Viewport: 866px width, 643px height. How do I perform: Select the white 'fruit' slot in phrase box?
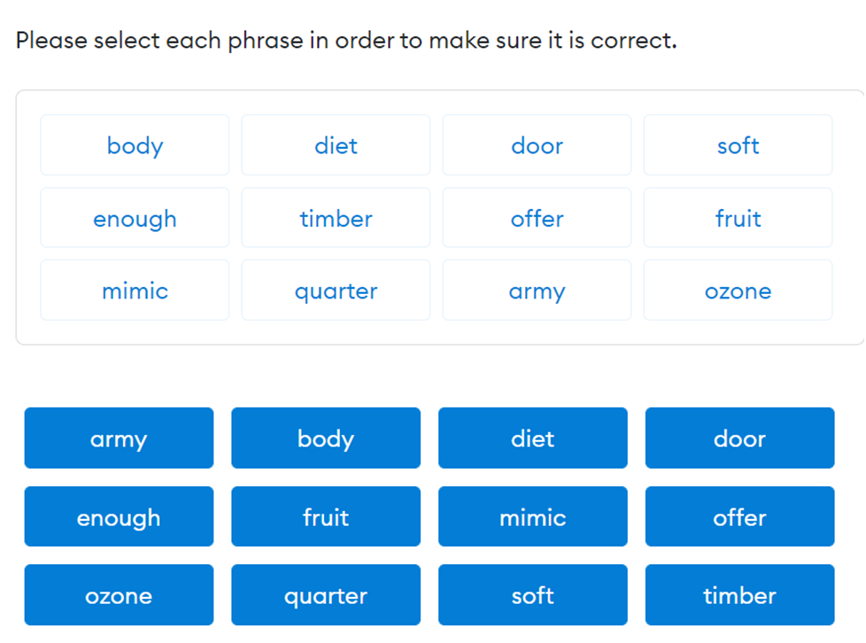tap(738, 218)
